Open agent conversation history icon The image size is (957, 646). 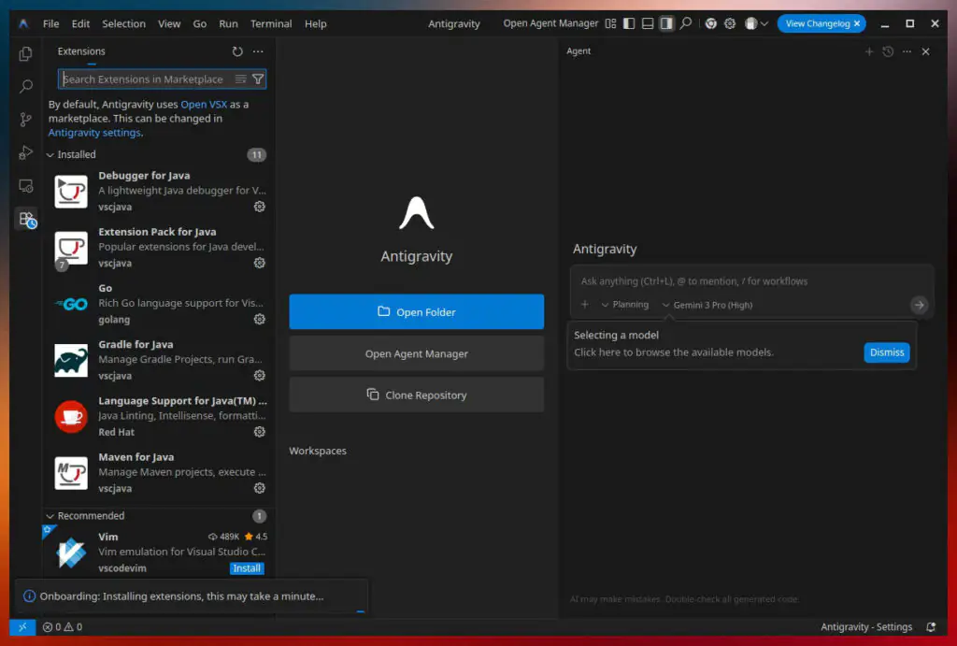click(x=888, y=51)
